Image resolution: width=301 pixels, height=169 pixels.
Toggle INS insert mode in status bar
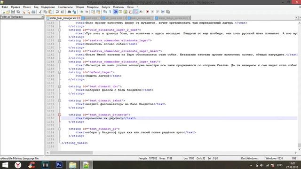(294, 159)
